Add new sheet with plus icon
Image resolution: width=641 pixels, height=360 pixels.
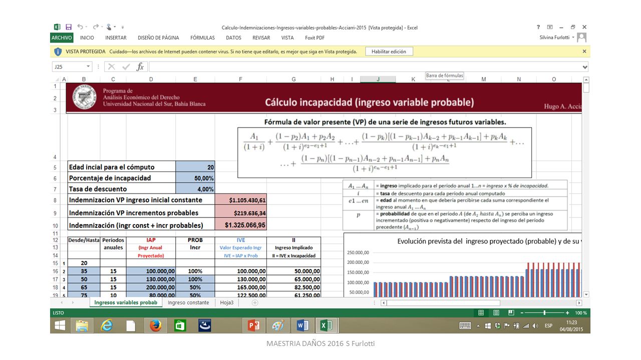pos(255,302)
